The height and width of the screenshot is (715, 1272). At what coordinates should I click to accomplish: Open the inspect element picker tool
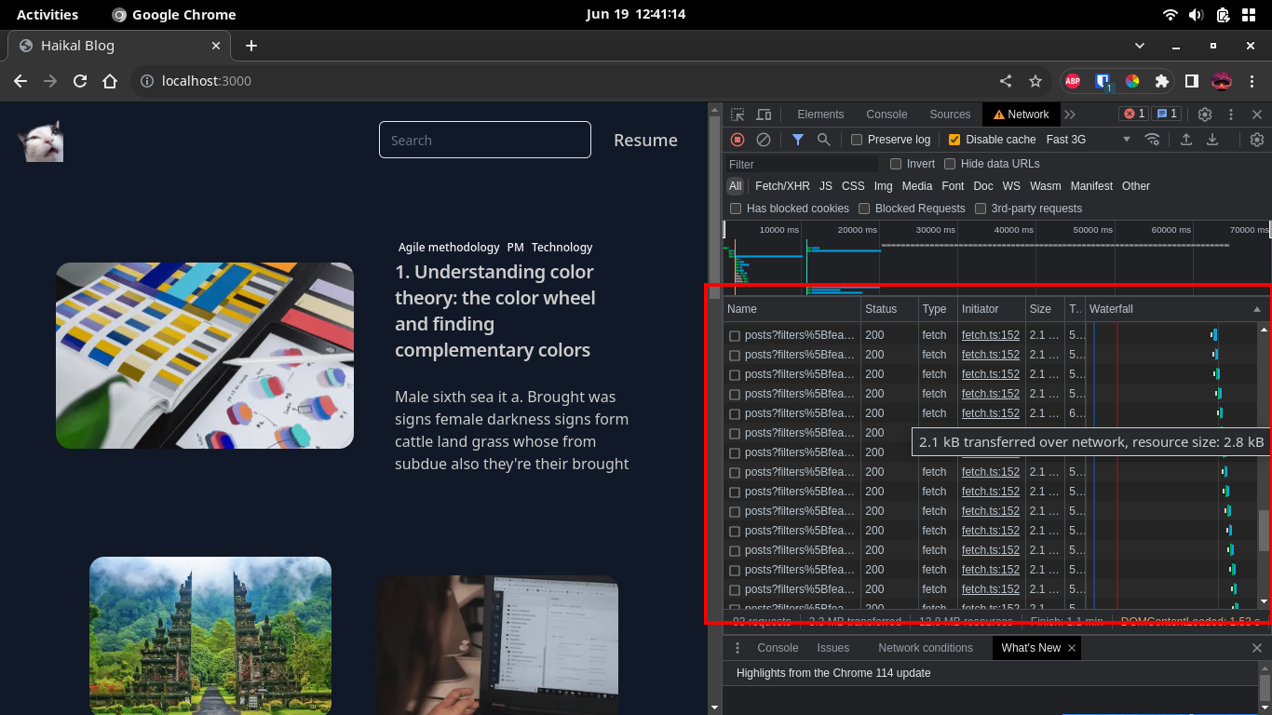(x=737, y=115)
